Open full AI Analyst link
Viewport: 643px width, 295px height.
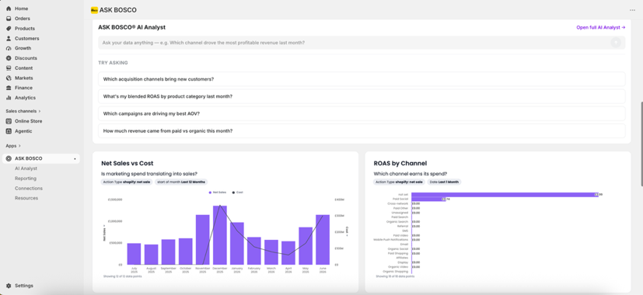601,27
